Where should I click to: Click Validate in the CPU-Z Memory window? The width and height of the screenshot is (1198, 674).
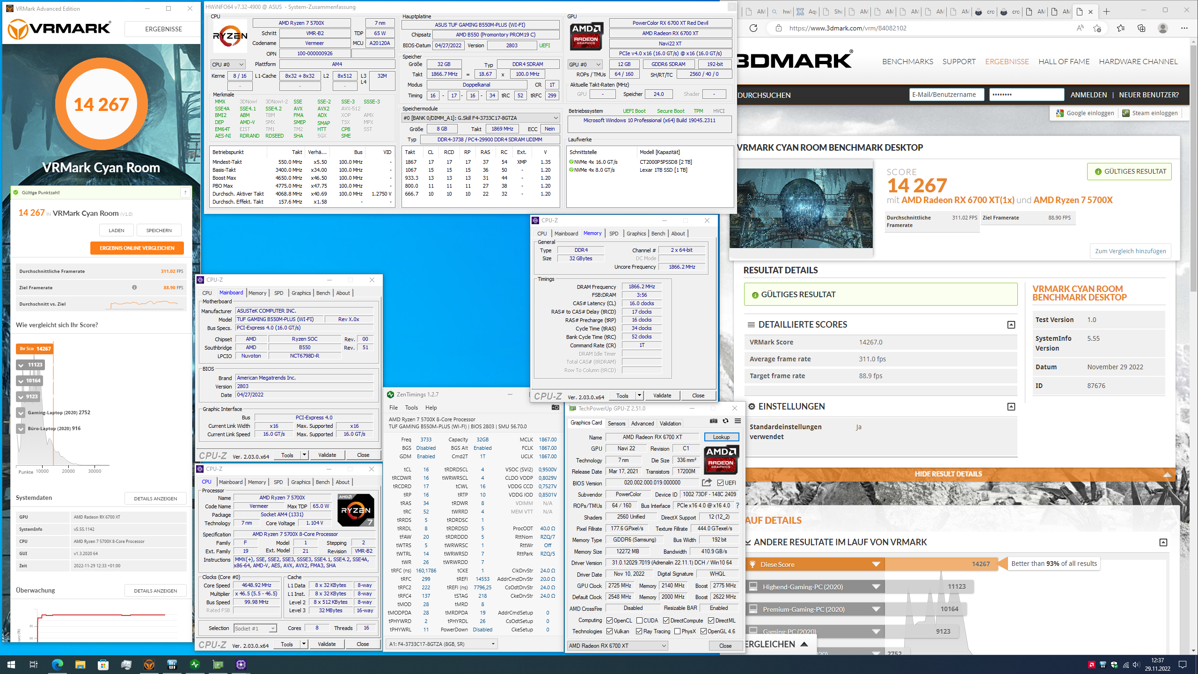[662, 396]
